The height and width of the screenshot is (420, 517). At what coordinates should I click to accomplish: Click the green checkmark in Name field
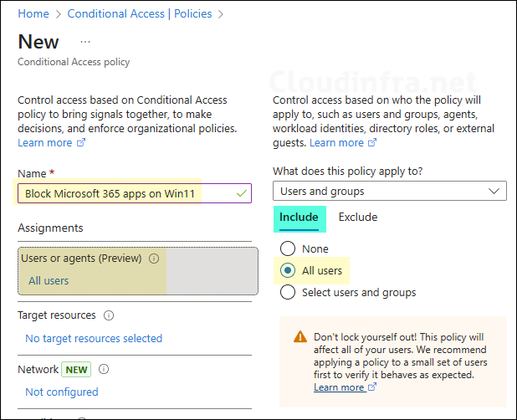[x=241, y=193]
